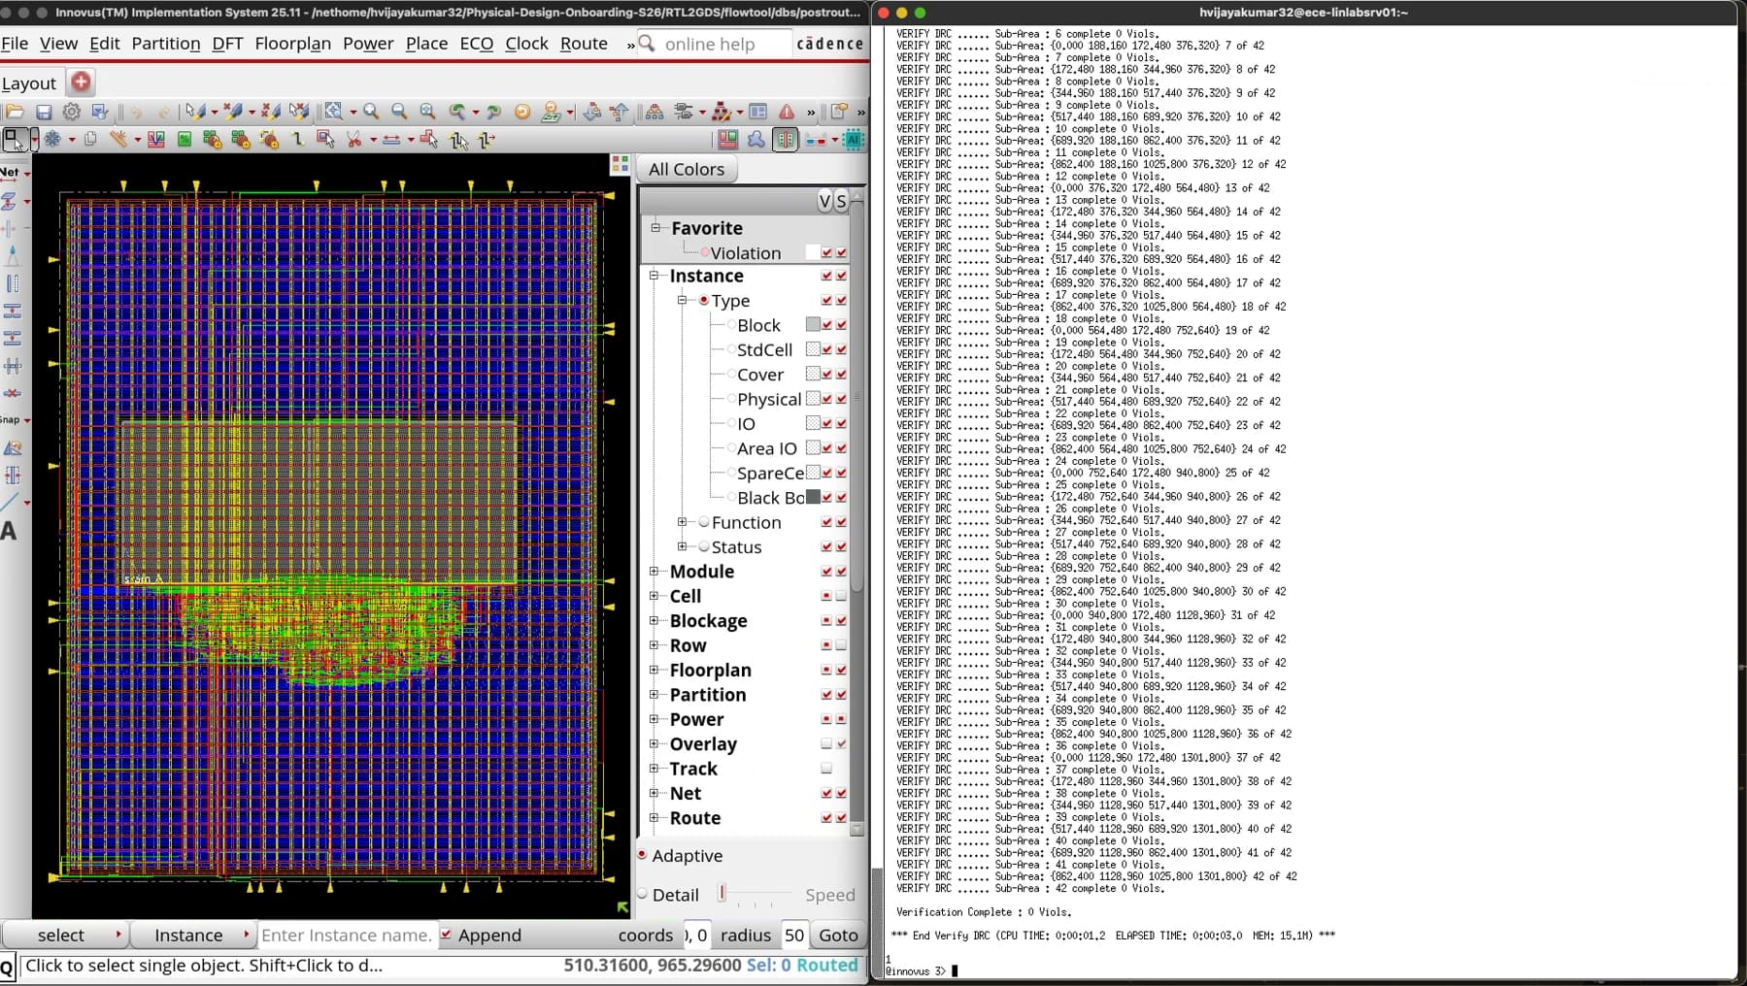
Task: Open the Floorplan menu
Action: [292, 44]
